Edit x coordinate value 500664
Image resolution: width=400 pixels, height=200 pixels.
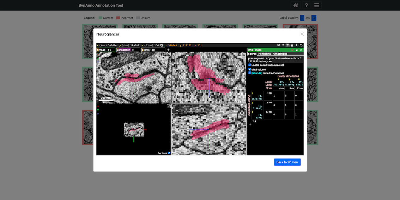click(112, 45)
